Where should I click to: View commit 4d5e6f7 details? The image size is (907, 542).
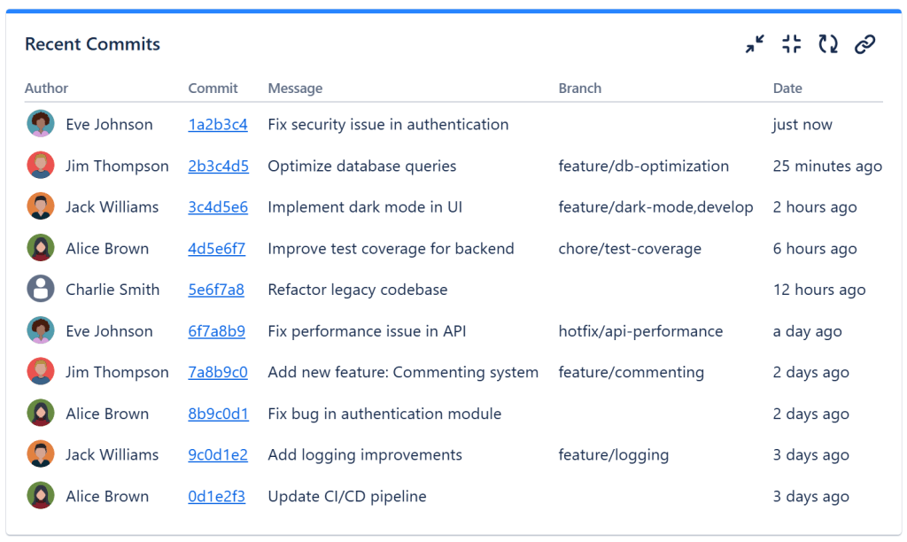coord(217,249)
